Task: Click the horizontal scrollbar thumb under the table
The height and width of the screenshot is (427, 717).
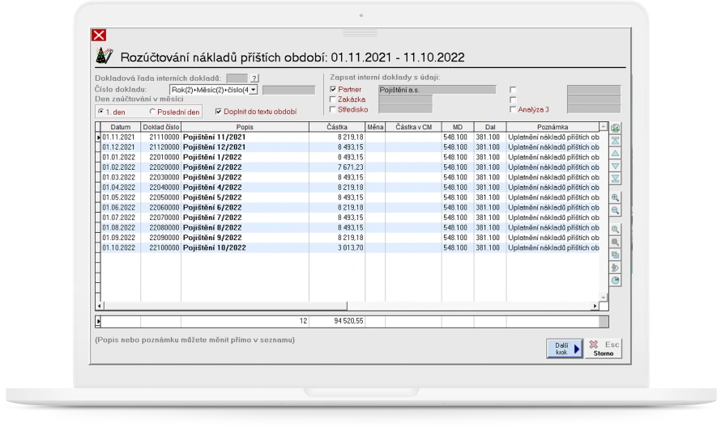Action: (225, 306)
